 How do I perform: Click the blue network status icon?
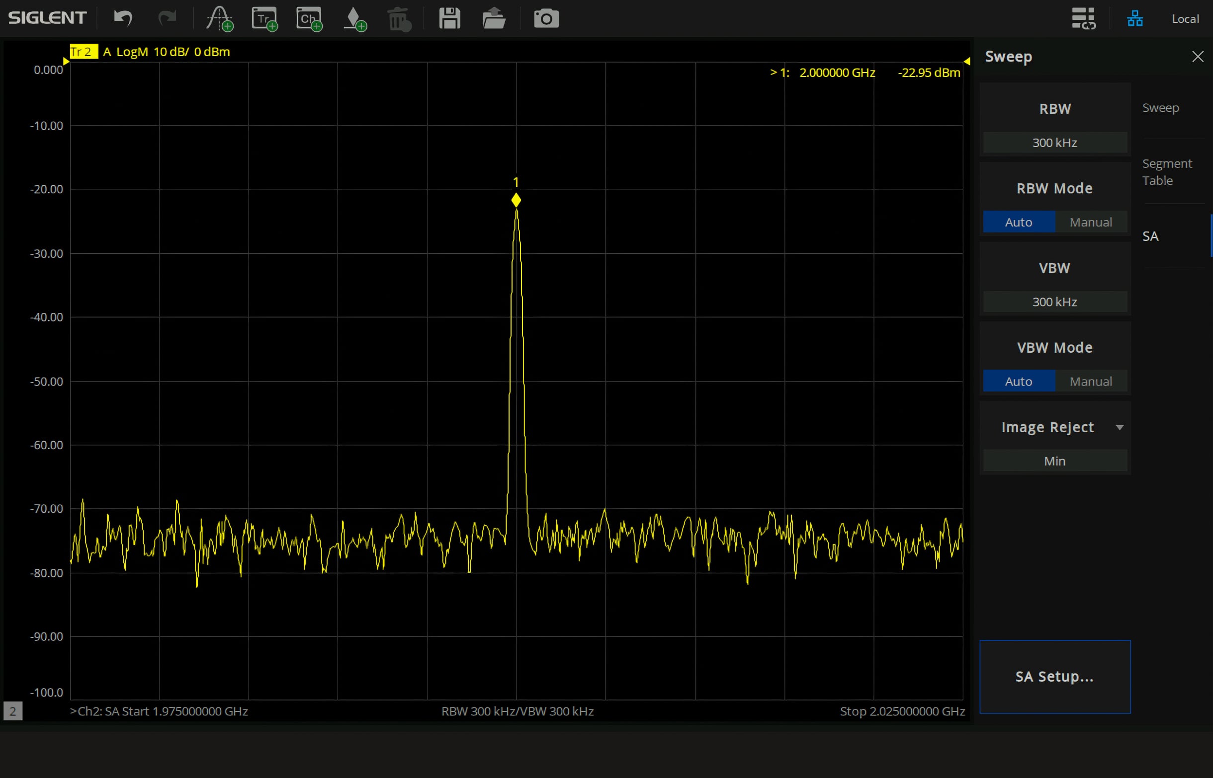(1135, 19)
